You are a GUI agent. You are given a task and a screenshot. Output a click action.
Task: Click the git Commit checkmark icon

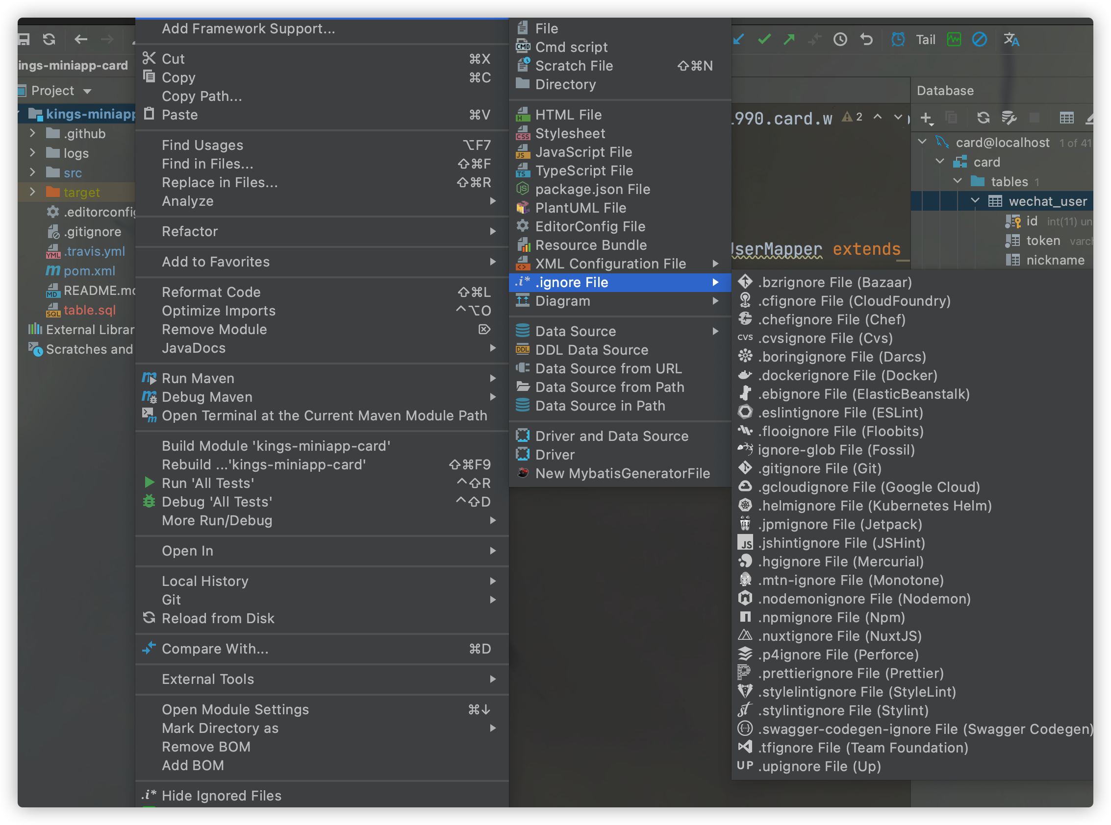(764, 39)
